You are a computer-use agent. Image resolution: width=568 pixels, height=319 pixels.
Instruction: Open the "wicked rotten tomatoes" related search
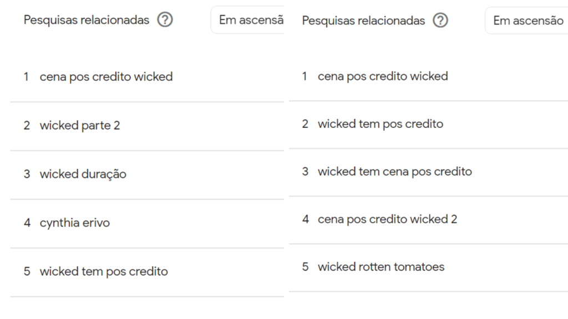tap(381, 267)
